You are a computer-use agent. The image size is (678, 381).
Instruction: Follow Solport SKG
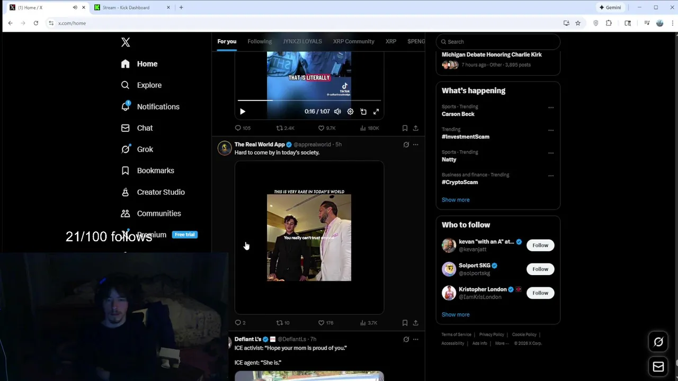[x=540, y=269]
